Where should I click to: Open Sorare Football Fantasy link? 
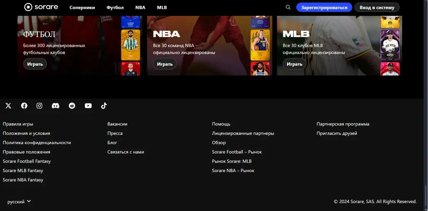coord(27,161)
